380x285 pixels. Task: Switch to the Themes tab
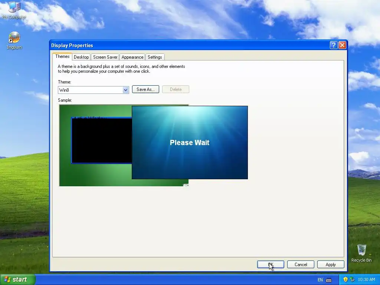click(x=62, y=56)
